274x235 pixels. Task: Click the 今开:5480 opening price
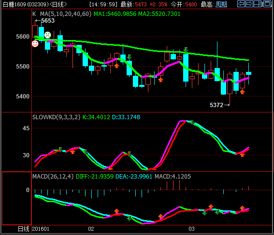point(184,4)
